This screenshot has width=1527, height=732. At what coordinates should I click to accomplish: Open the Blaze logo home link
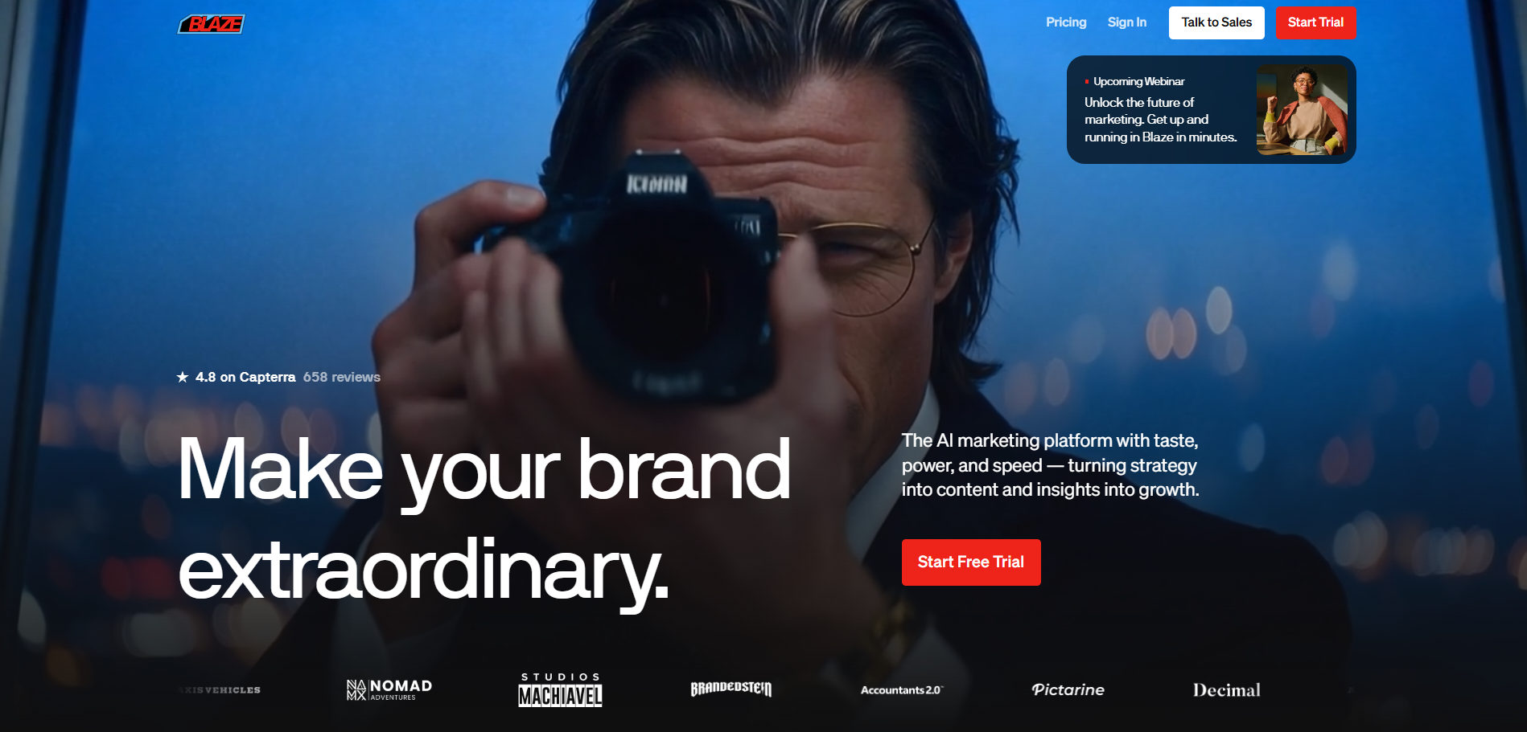click(x=211, y=24)
